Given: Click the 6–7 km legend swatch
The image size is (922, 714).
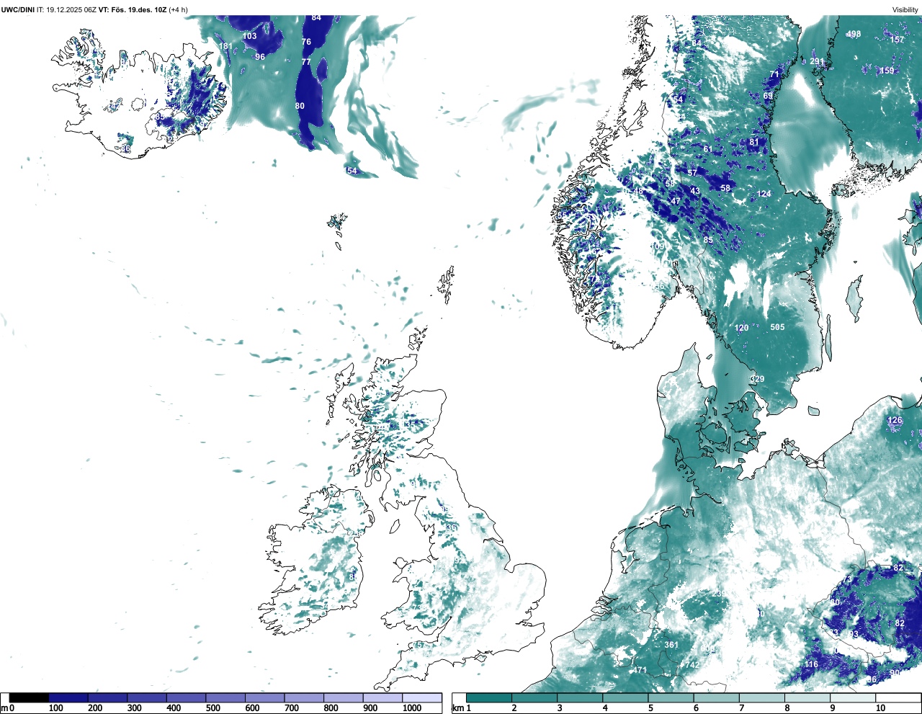Looking at the screenshot, I should [717, 698].
